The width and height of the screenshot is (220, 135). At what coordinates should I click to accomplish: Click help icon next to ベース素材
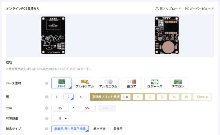[47, 83]
